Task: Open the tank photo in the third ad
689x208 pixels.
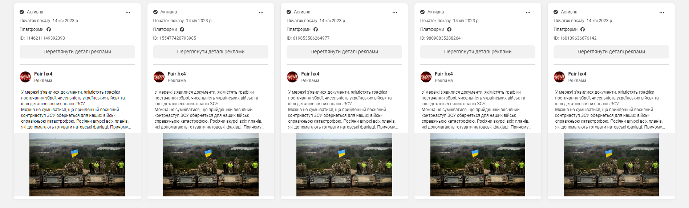Action: 344,164
